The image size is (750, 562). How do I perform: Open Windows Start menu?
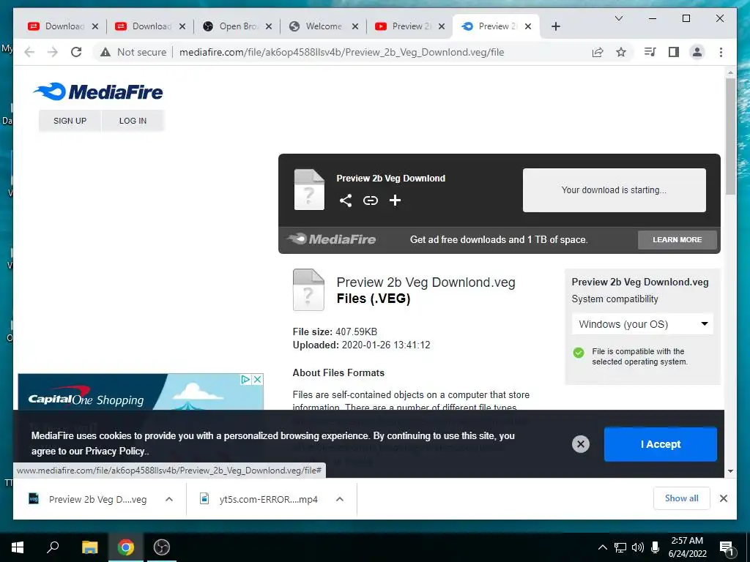pos(18,547)
